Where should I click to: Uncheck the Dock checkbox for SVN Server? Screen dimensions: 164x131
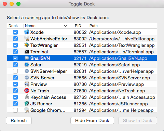[15, 78]
